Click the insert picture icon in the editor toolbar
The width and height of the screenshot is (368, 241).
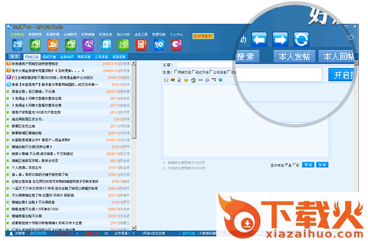pos(173,81)
